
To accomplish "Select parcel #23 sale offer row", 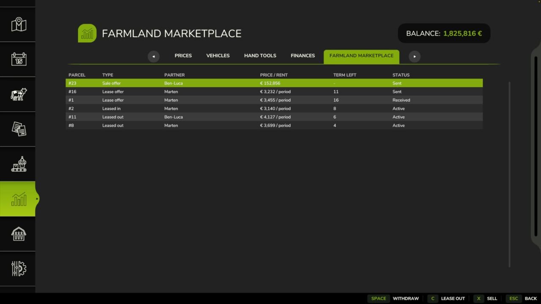I will pyautogui.click(x=274, y=83).
